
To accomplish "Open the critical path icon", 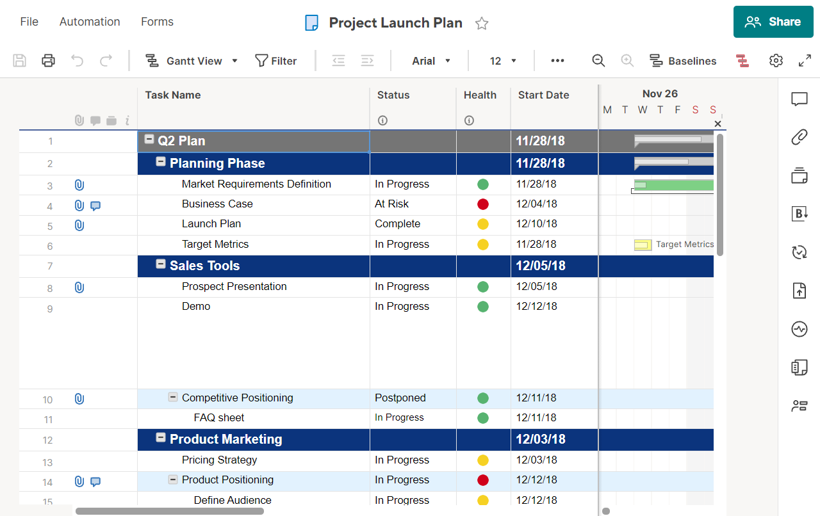I will coord(742,61).
